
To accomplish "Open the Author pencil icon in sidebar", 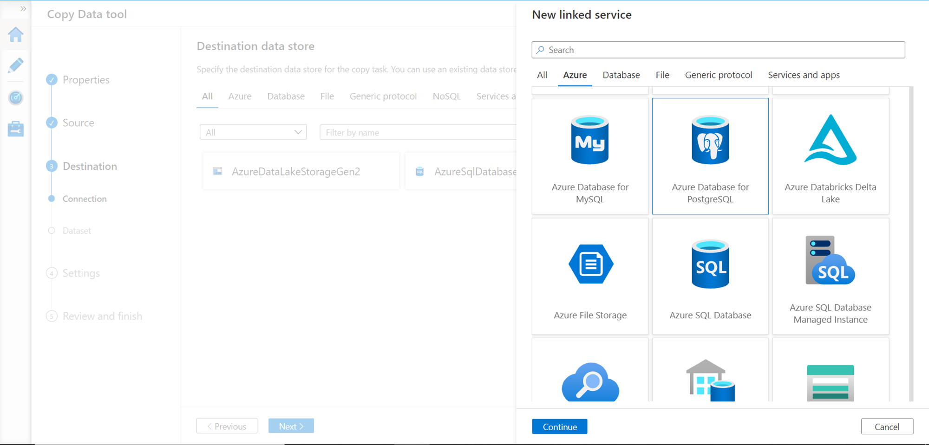I will point(16,65).
